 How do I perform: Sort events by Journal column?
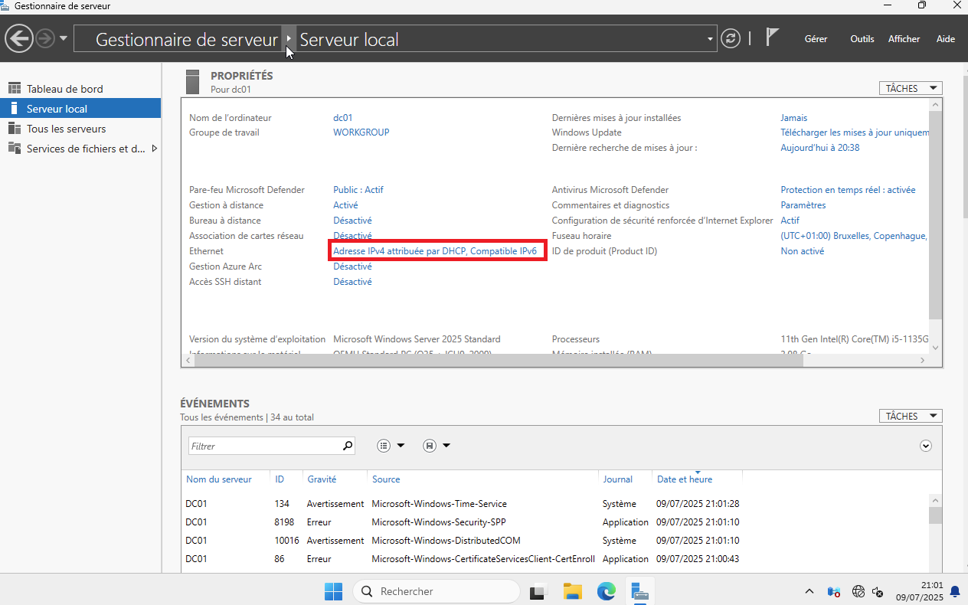tap(617, 479)
